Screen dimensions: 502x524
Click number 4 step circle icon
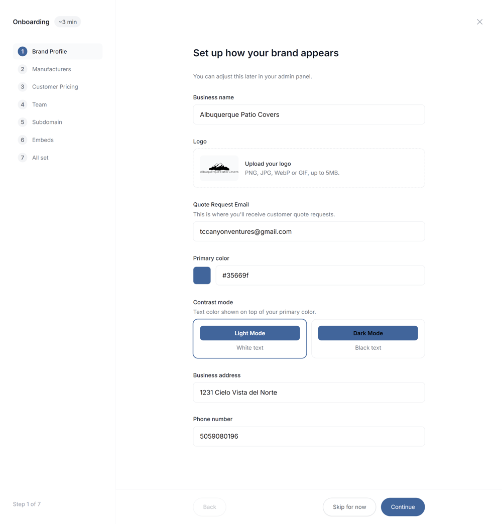(23, 104)
